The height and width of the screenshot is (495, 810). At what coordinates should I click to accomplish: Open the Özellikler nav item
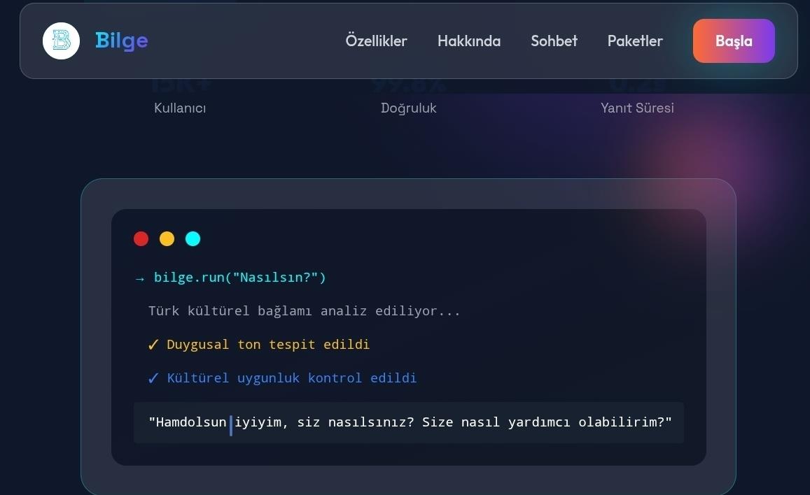(x=376, y=41)
